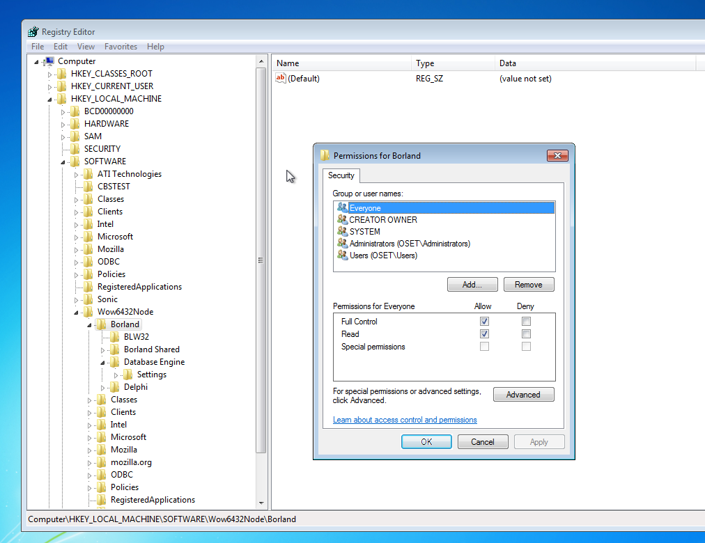
Task: Cancel the Permissions dialog
Action: 483,442
